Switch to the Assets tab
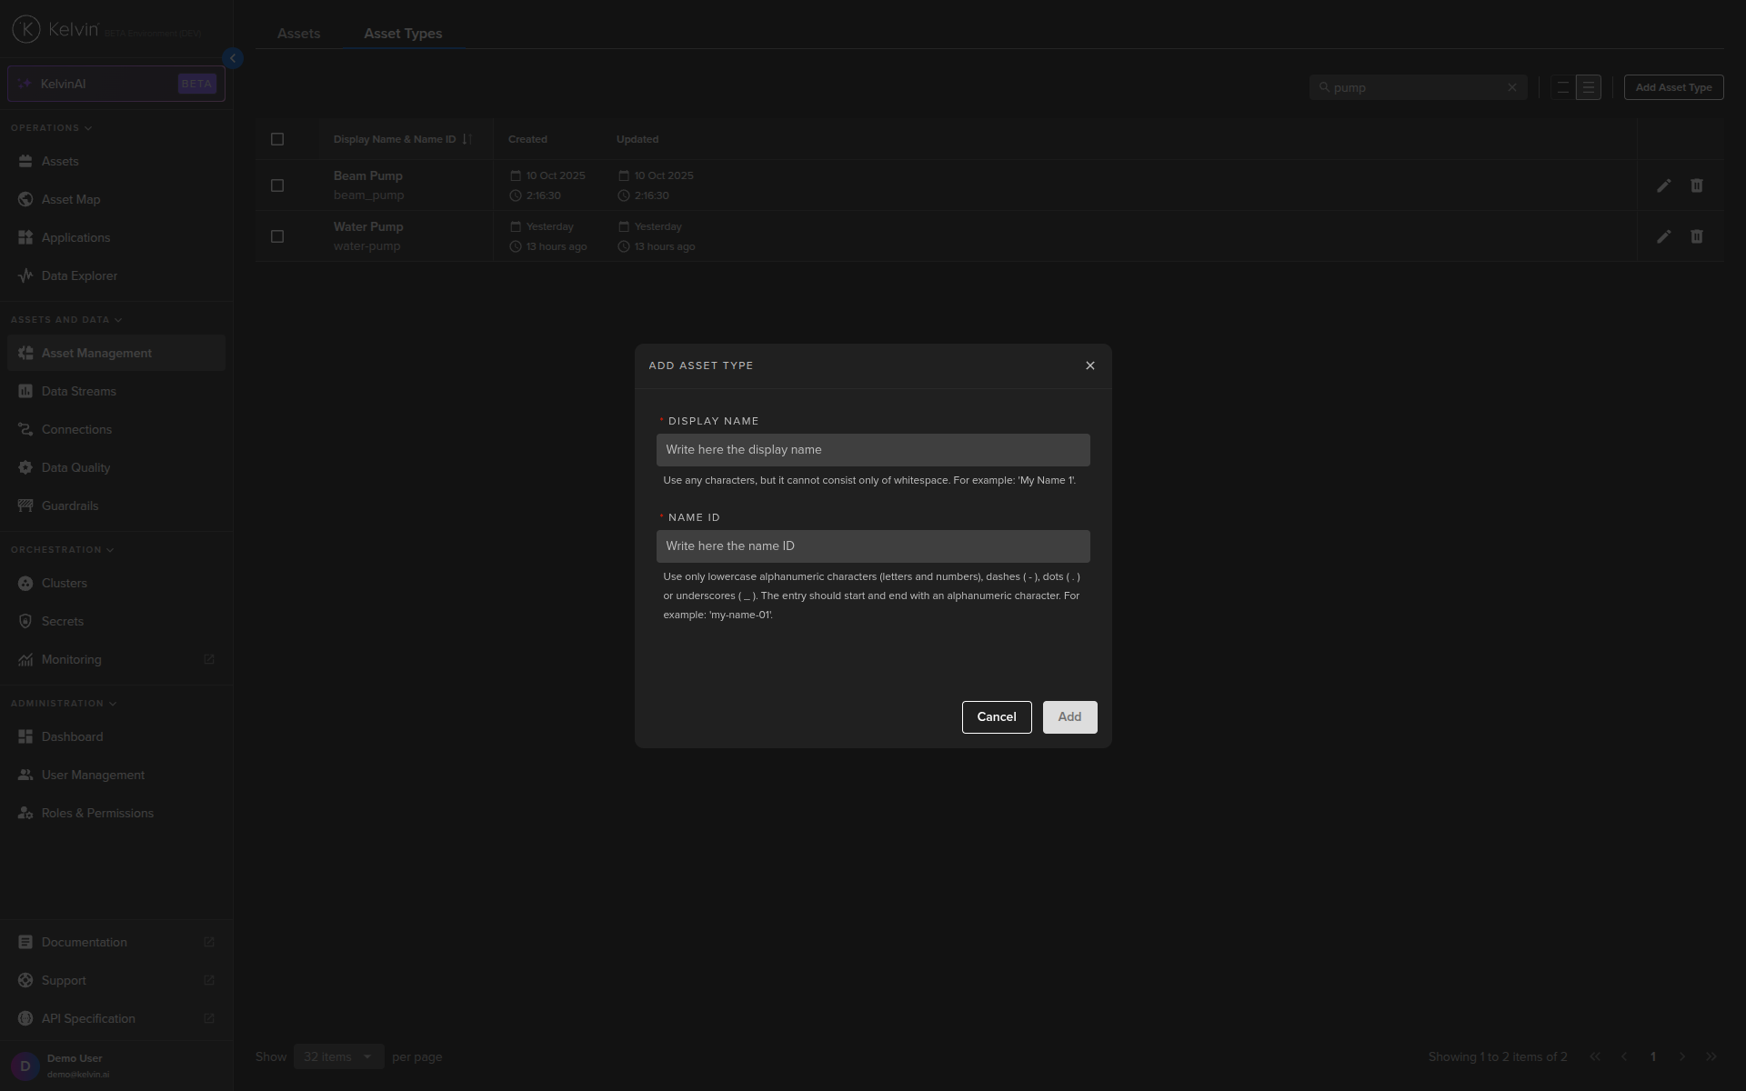This screenshot has height=1091, width=1746. click(x=298, y=34)
